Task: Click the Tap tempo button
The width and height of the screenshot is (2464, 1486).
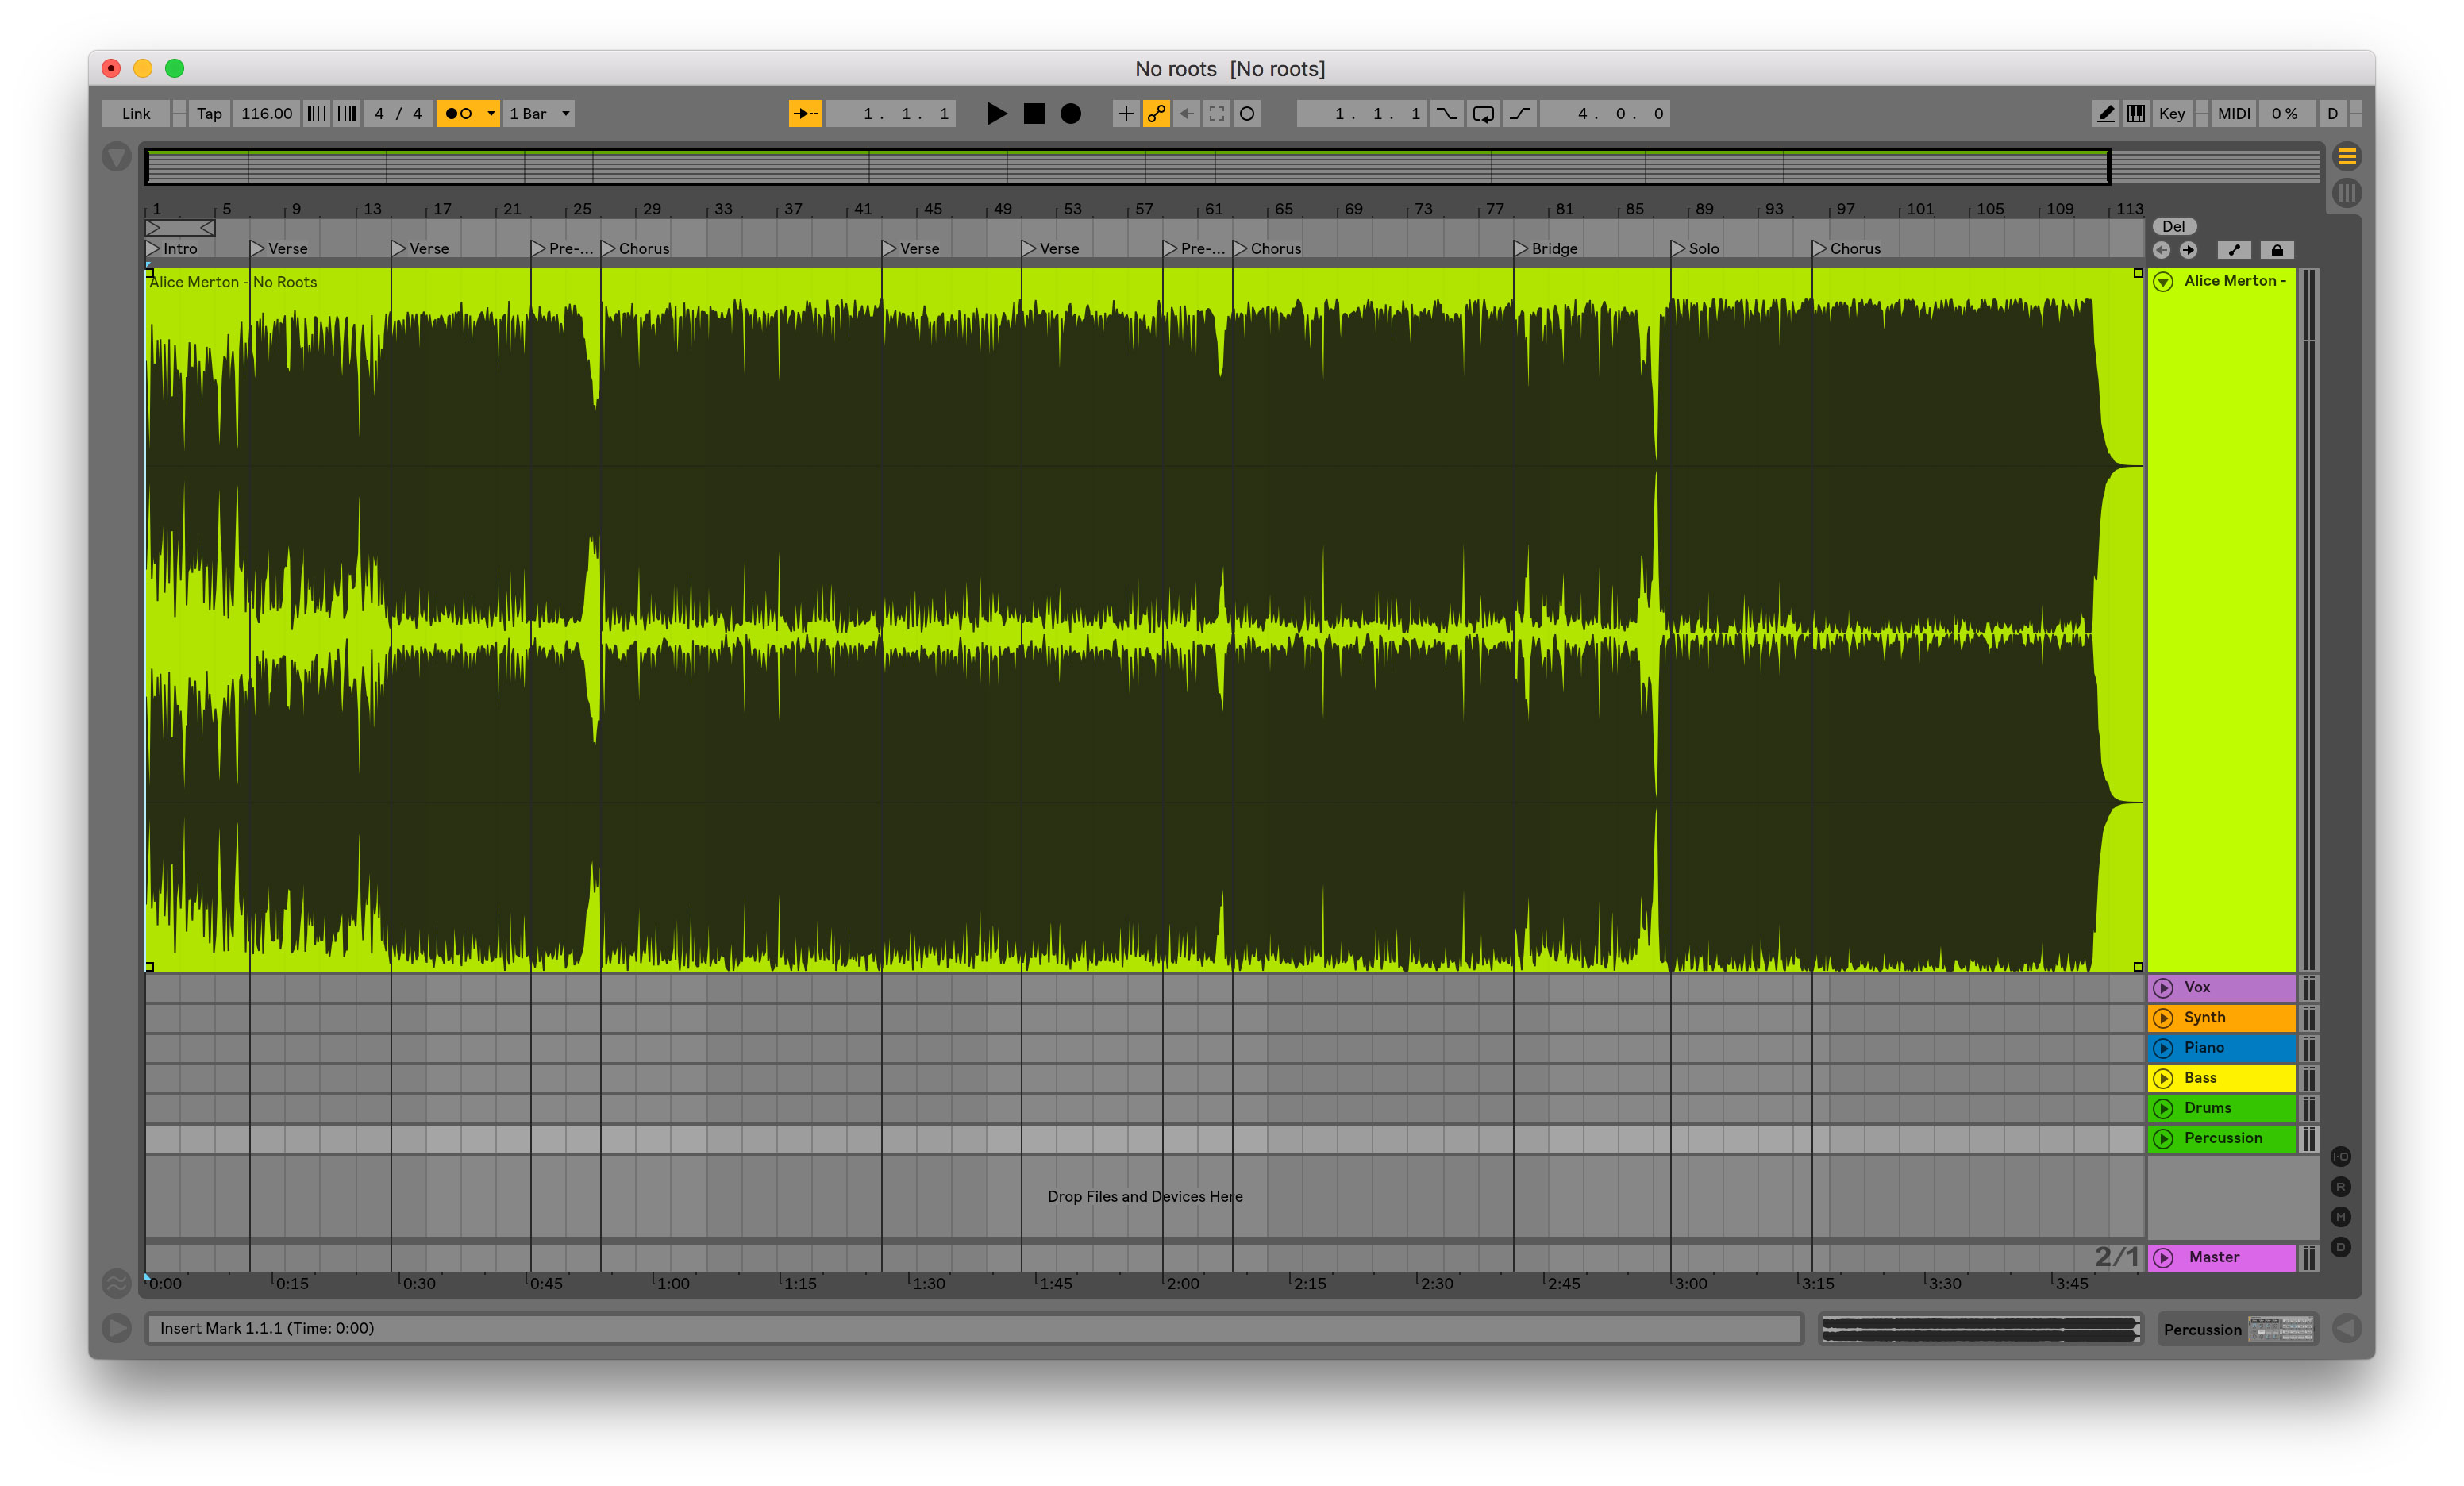Action: [209, 114]
